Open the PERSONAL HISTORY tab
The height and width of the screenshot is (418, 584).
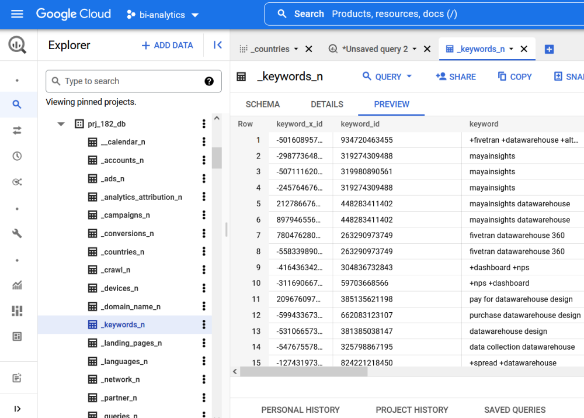(x=301, y=410)
